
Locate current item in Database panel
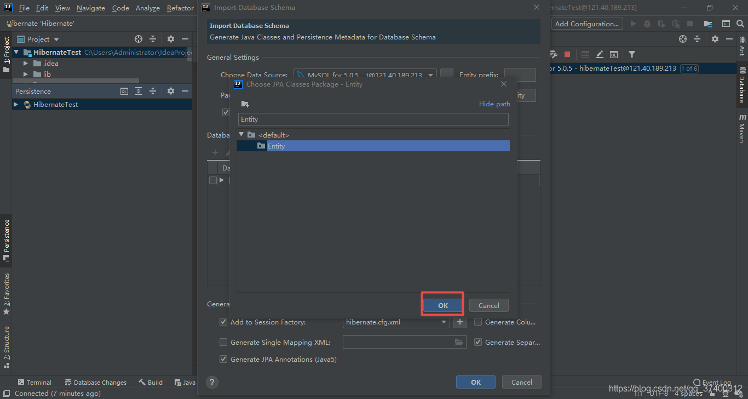pyautogui.click(x=683, y=39)
